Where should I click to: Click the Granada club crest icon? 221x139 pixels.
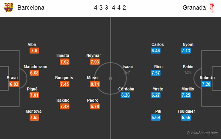click(x=212, y=8)
